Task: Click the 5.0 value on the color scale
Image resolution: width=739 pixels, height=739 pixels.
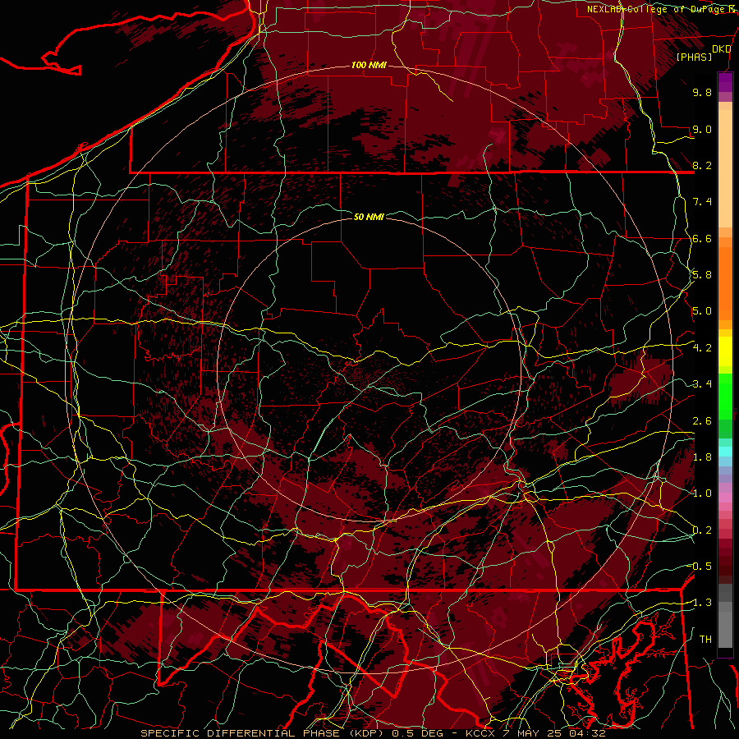Action: click(x=702, y=311)
